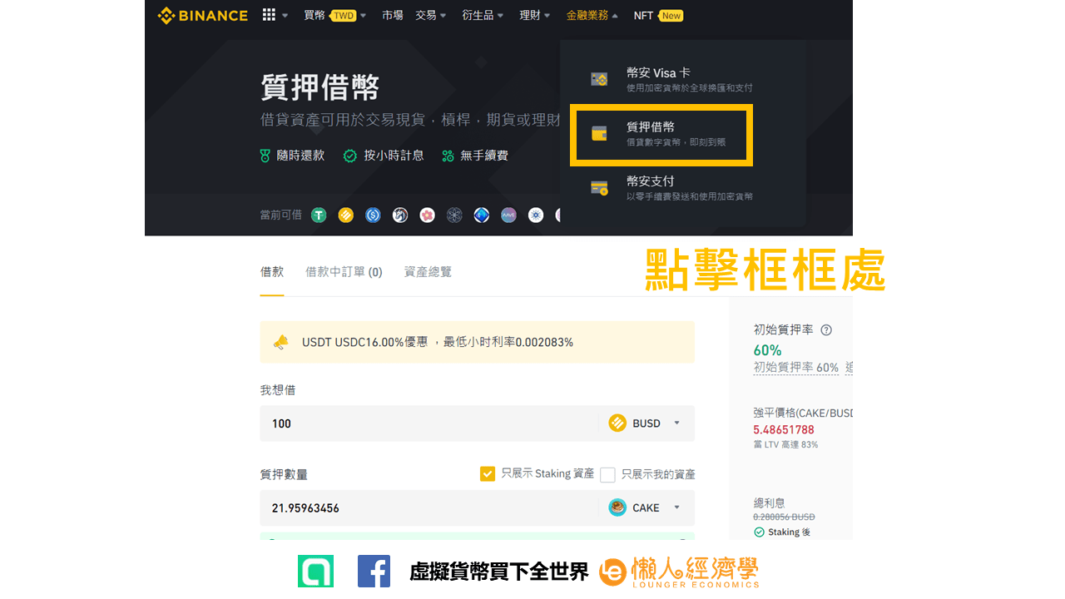Image resolution: width=1065 pixels, height=599 pixels.
Task: Click the blue USDC coin icon
Action: [x=373, y=215]
